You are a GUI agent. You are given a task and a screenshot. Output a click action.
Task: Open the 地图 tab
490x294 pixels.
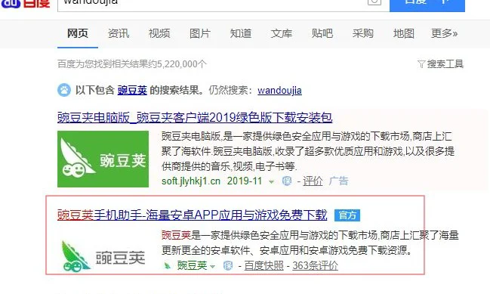(404, 33)
